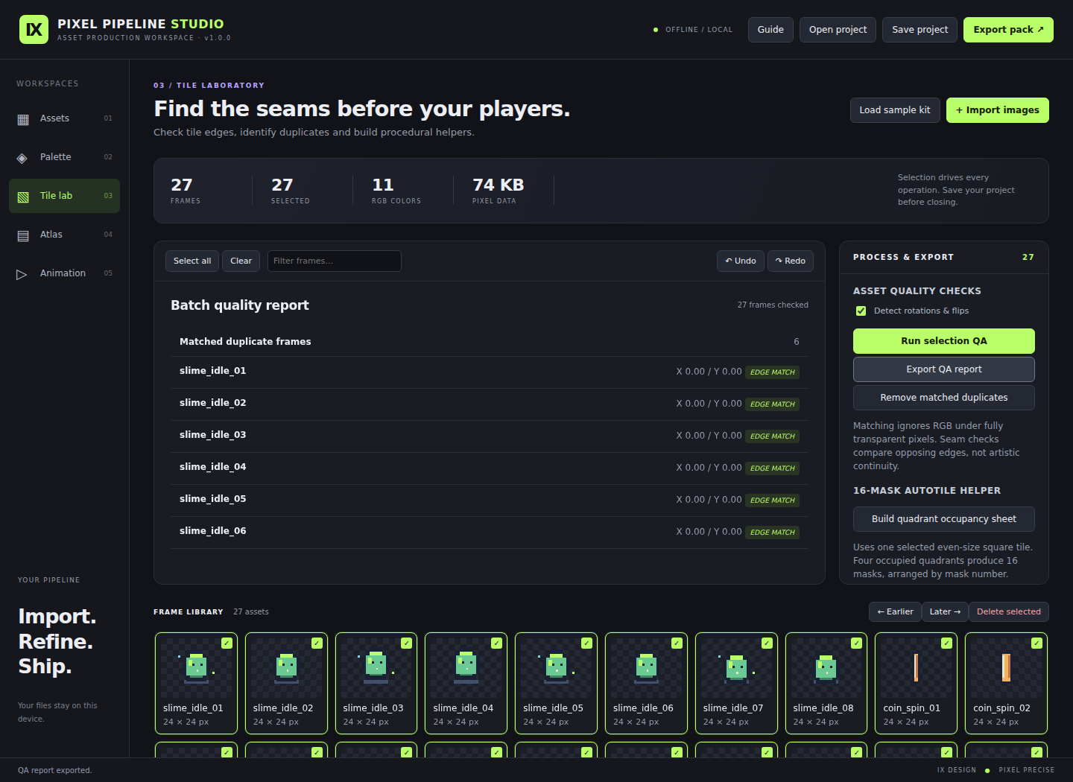Clear the frame selection
This screenshot has width=1073, height=782.
click(x=241, y=261)
